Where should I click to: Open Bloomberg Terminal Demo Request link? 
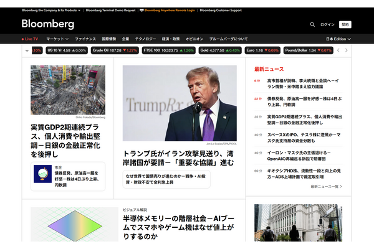[x=111, y=10]
